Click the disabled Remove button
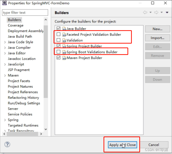Viewport: 172px width, 154px height. coord(158,56)
